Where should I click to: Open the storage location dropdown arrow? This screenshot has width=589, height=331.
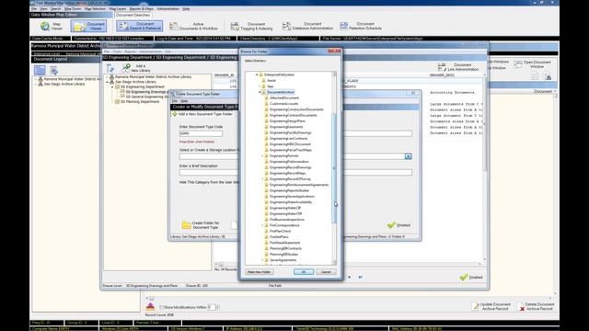pos(408,156)
